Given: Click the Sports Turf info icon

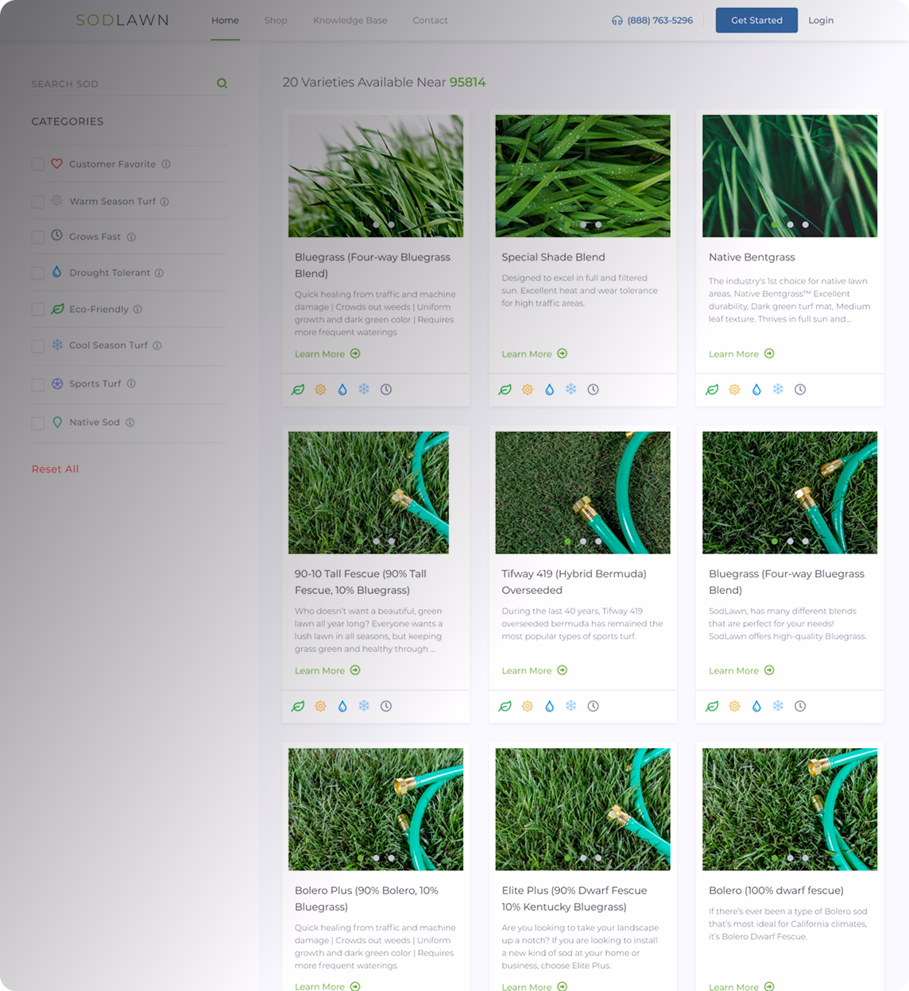Looking at the screenshot, I should click(131, 384).
